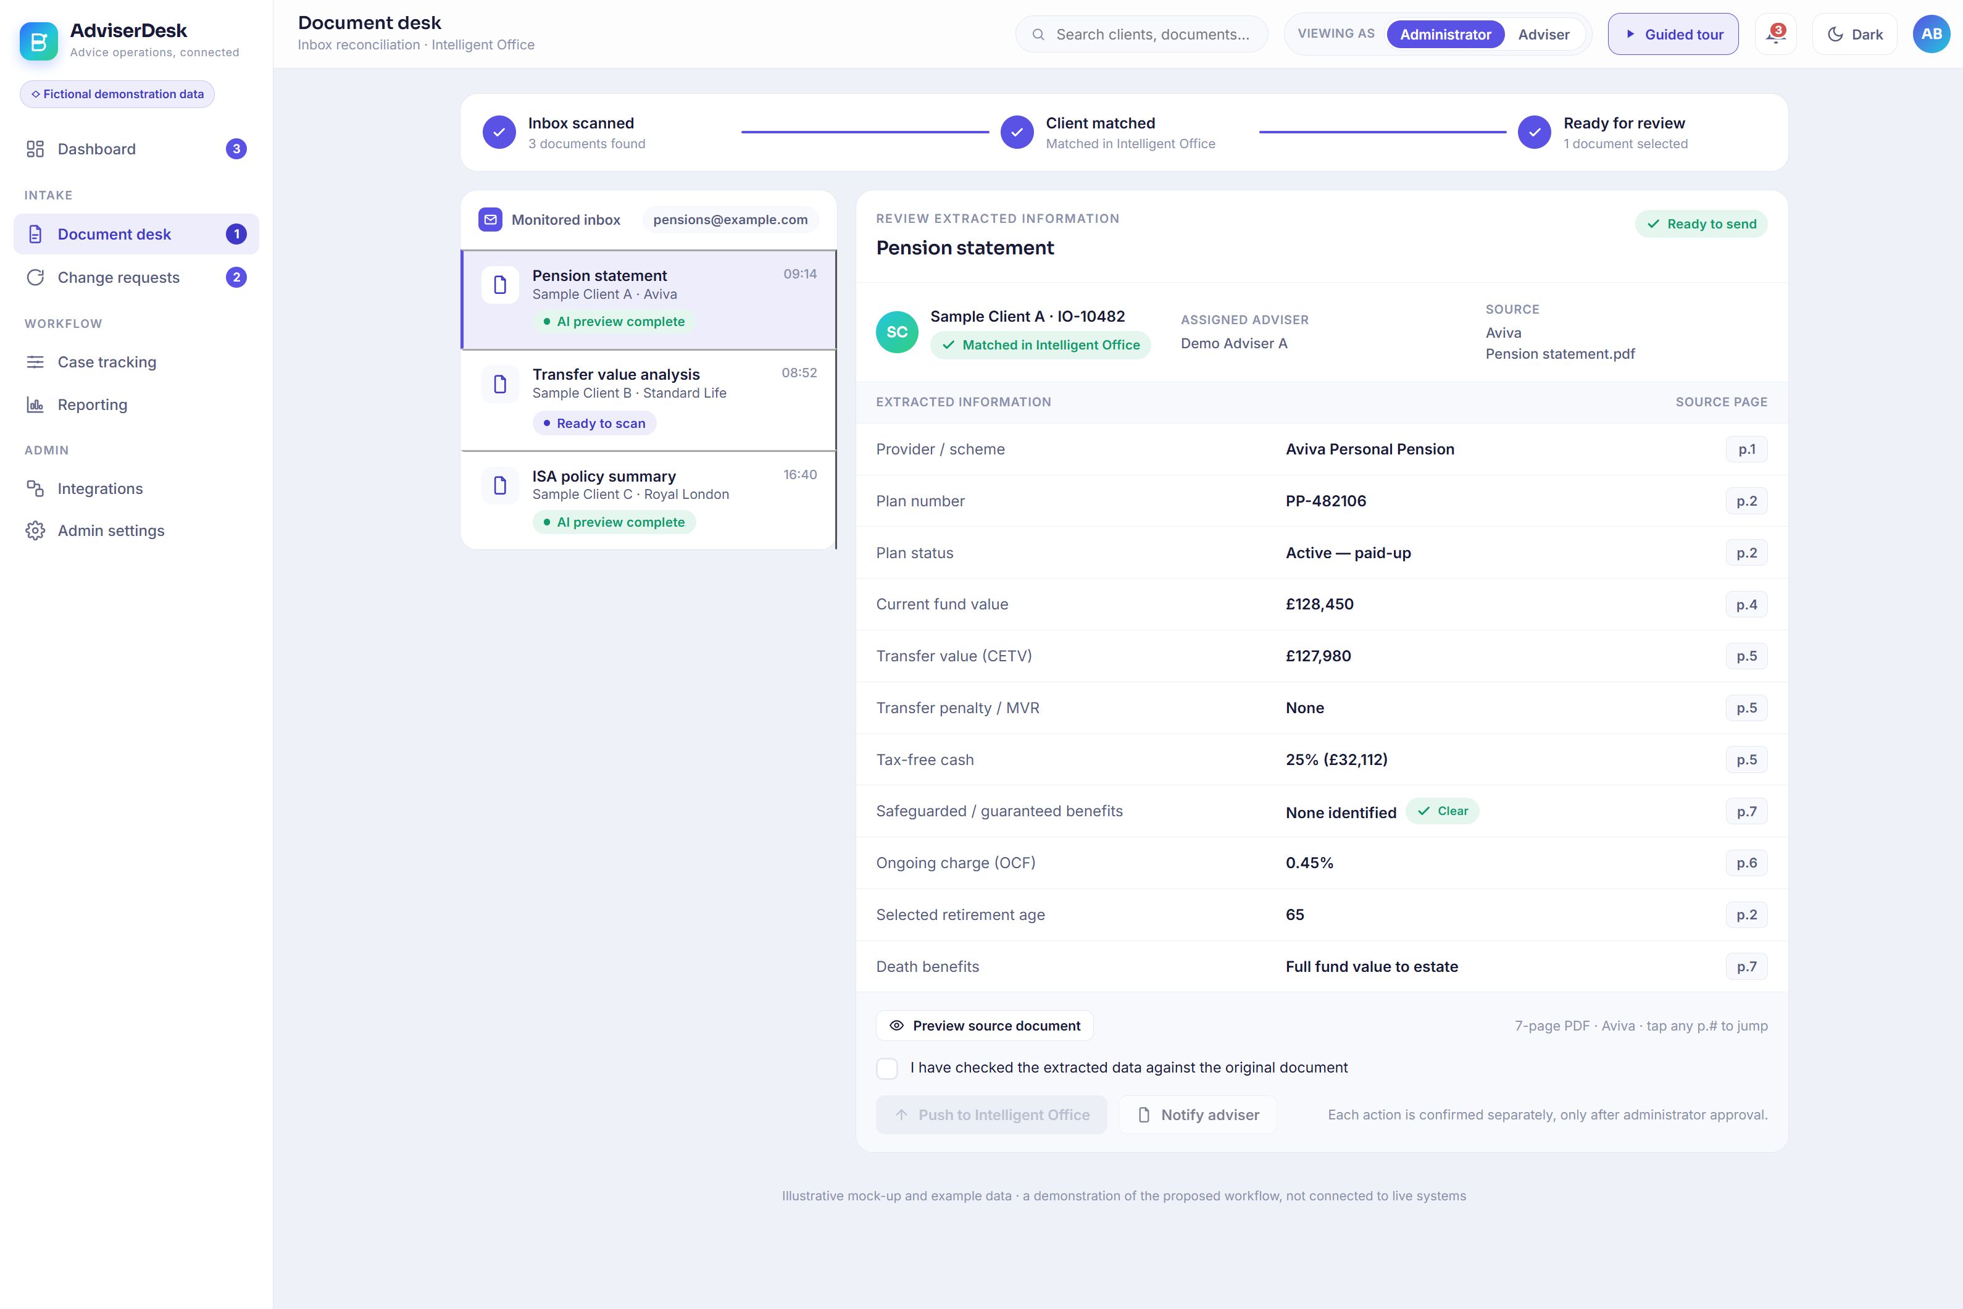The height and width of the screenshot is (1309, 1963).
Task: Switch viewing role to Adviser
Action: (1543, 34)
